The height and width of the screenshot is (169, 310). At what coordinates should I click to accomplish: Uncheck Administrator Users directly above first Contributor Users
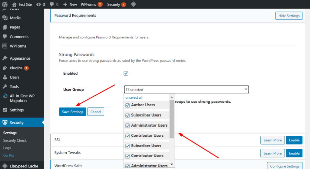point(127,126)
